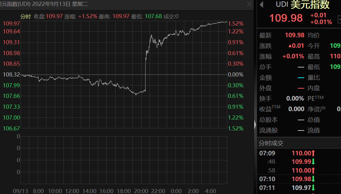Click the 20:00 marker on time axis
The image size is (341, 194).
(x=141, y=191)
